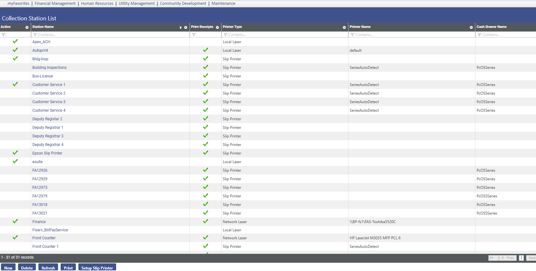Viewport: 536px width, 271px height.
Task: Open Active column settings gear
Action: pyautogui.click(x=27, y=27)
